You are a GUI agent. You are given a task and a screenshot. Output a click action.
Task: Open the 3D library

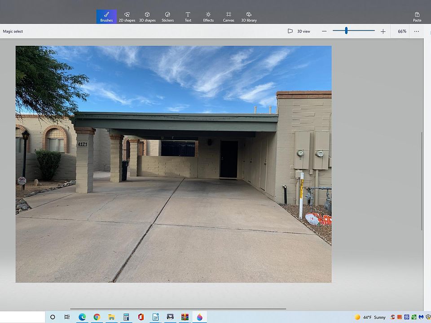pyautogui.click(x=249, y=17)
